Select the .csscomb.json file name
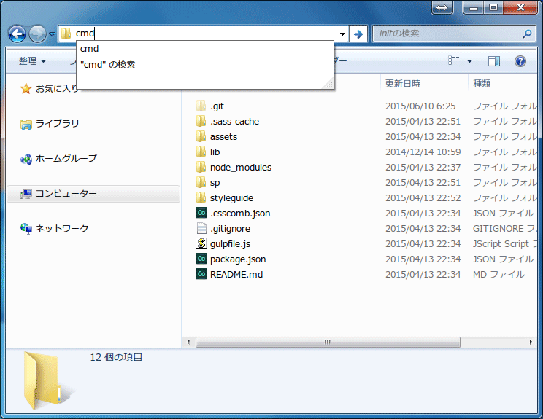Screen dimensions: 543x419 240,213
